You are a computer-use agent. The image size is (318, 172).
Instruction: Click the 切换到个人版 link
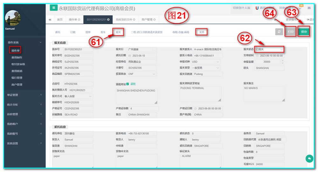point(242,8)
